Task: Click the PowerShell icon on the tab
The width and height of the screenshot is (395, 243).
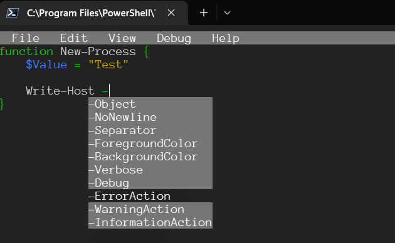Action: 13,13
